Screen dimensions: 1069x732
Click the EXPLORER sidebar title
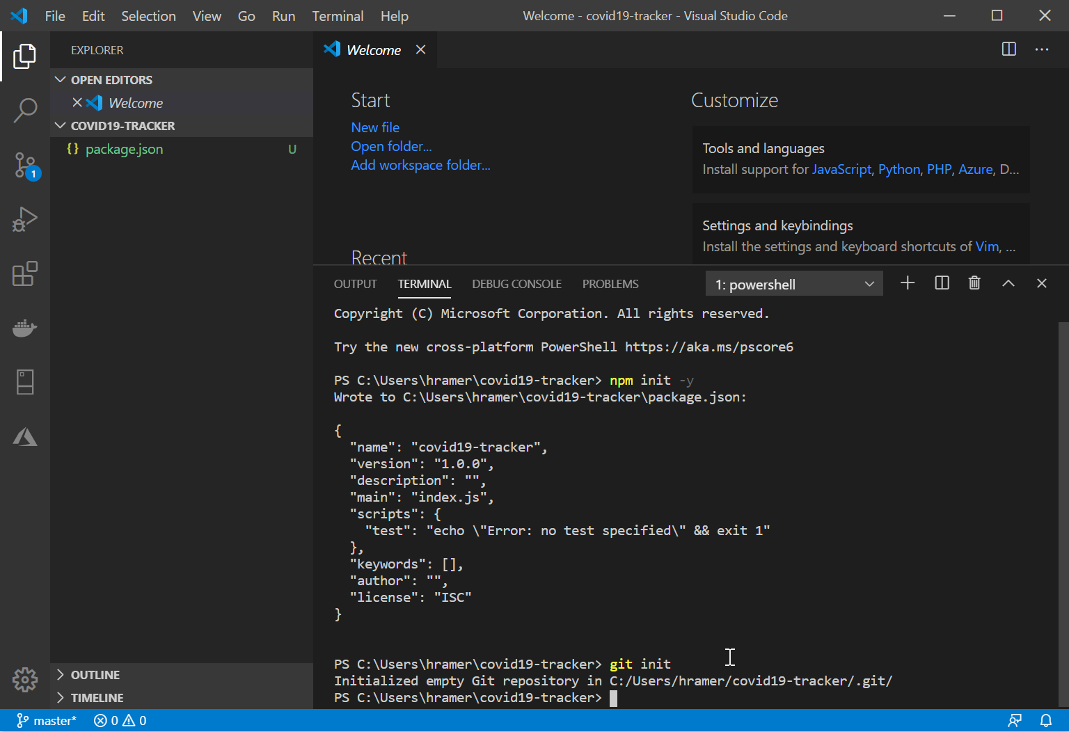click(97, 50)
